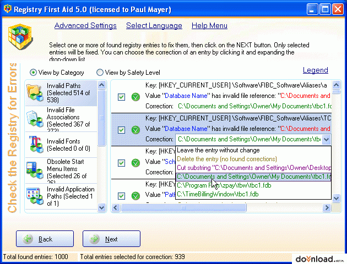Click the category list scrollbar thumb
Screen dimensions: 347x264
click(x=101, y=118)
